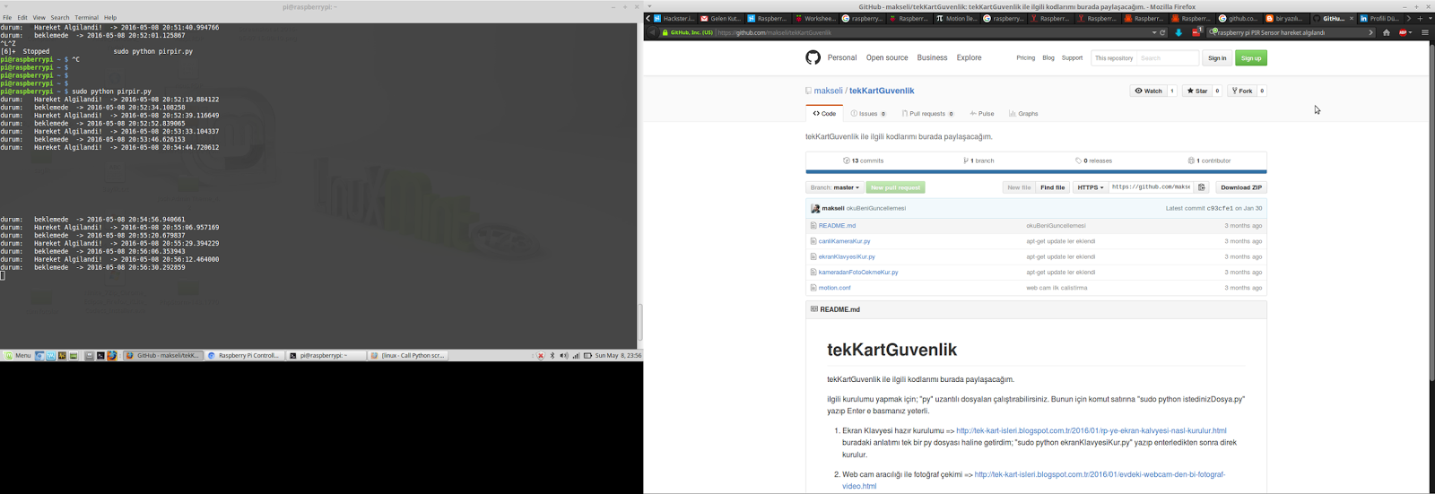The image size is (1435, 494).
Task: Click the GitHub octocat logo
Action: [x=813, y=57]
